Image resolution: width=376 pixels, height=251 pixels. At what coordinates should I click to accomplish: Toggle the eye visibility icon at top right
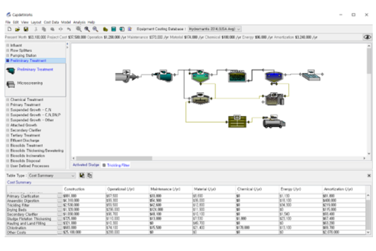(367, 37)
